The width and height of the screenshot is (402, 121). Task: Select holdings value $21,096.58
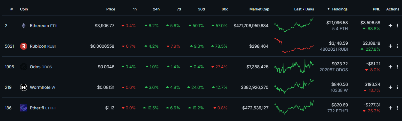(337, 23)
